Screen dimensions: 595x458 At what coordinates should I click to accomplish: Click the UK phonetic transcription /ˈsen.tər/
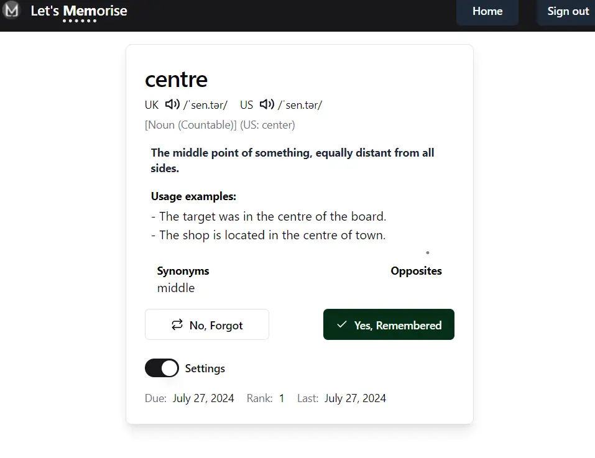coord(205,104)
